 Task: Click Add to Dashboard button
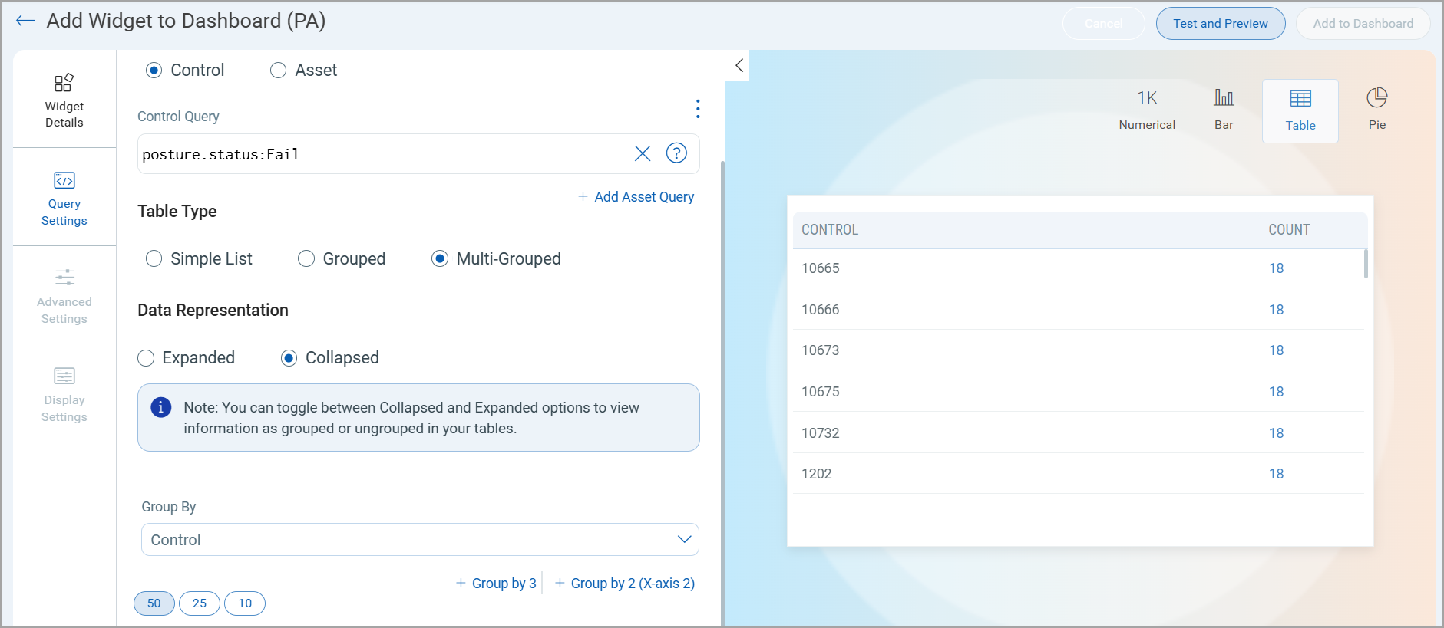pyautogui.click(x=1363, y=24)
